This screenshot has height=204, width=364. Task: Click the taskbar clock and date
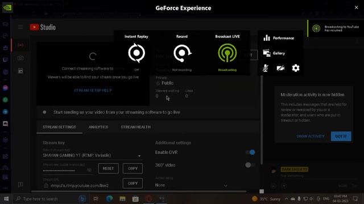[341, 199]
